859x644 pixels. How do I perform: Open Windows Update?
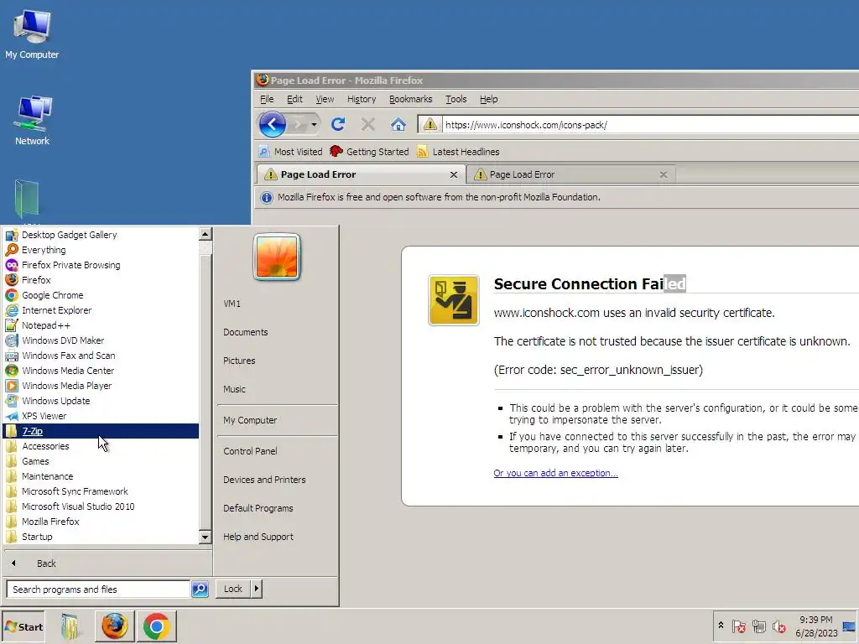tap(101, 401)
